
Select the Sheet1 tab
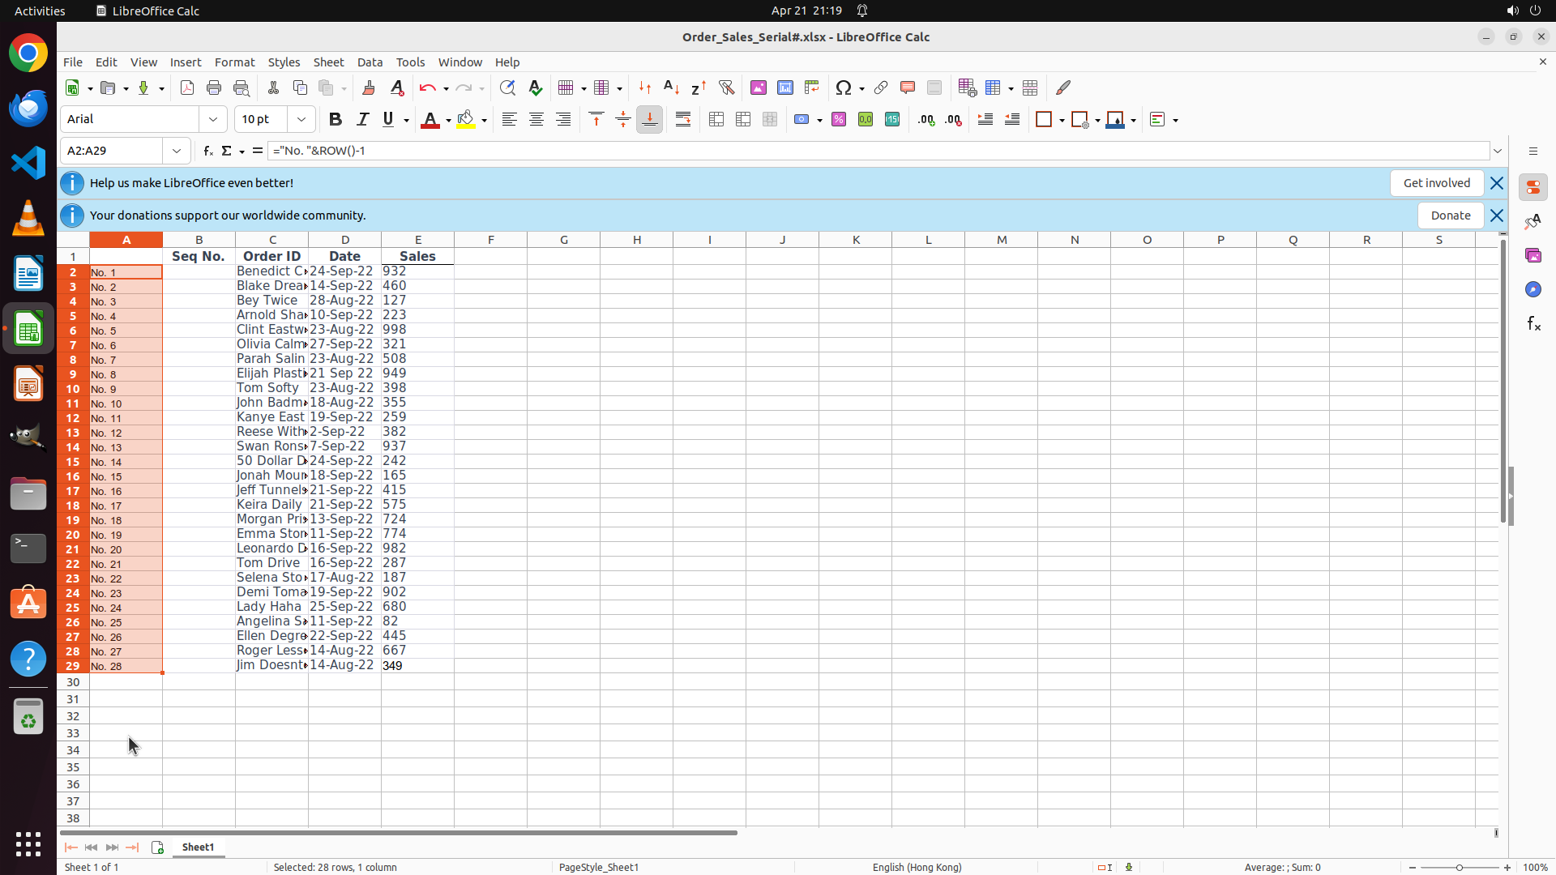pyautogui.click(x=198, y=847)
